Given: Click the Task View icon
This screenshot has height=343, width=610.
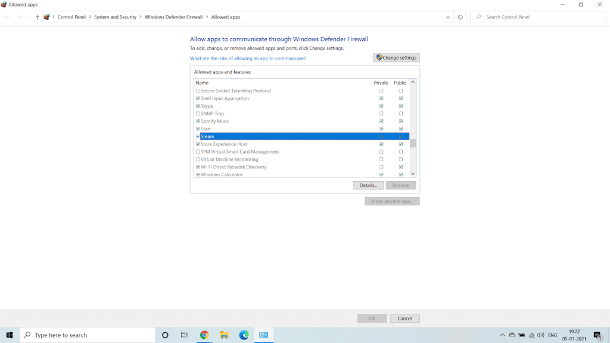Looking at the screenshot, I should 184,335.
